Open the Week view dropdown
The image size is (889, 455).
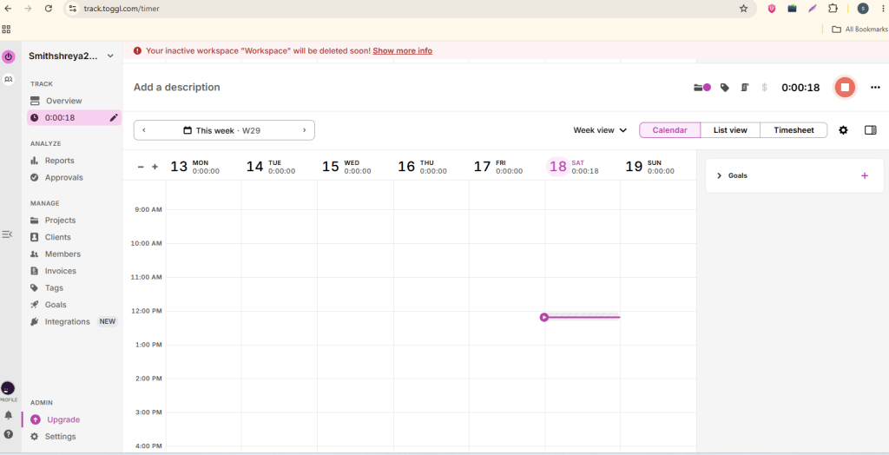click(600, 130)
